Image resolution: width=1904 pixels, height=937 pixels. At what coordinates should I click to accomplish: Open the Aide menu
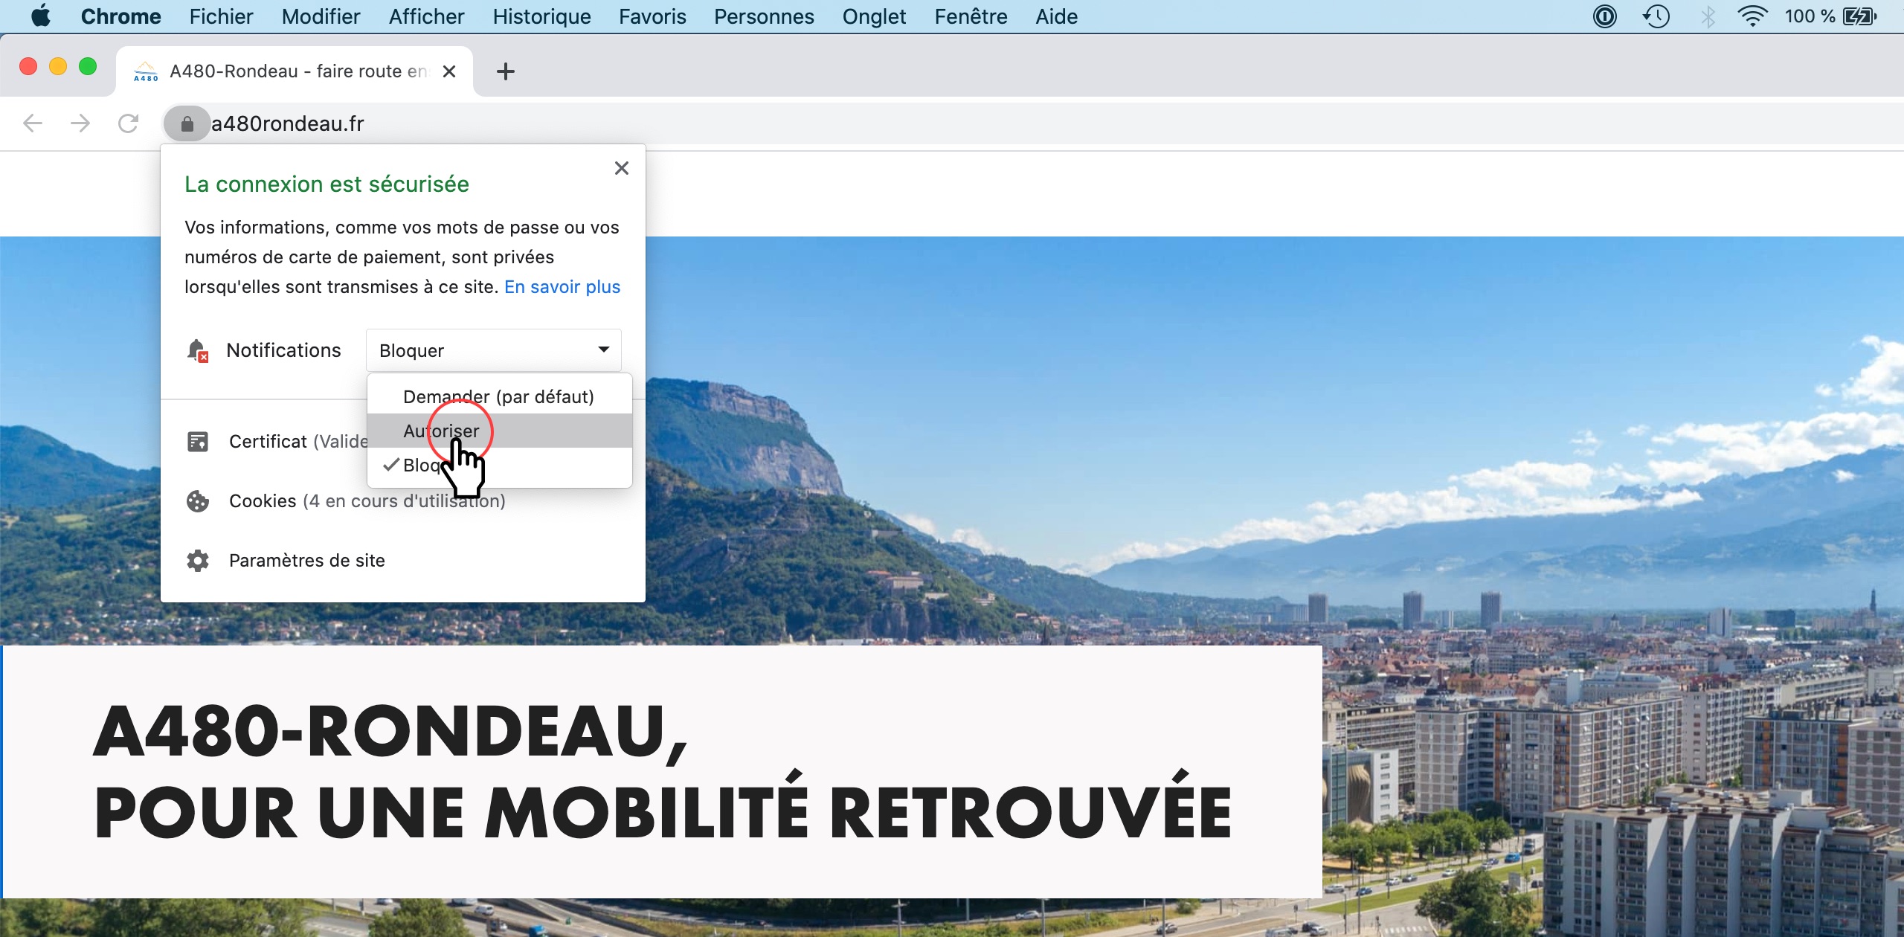[x=1056, y=16]
